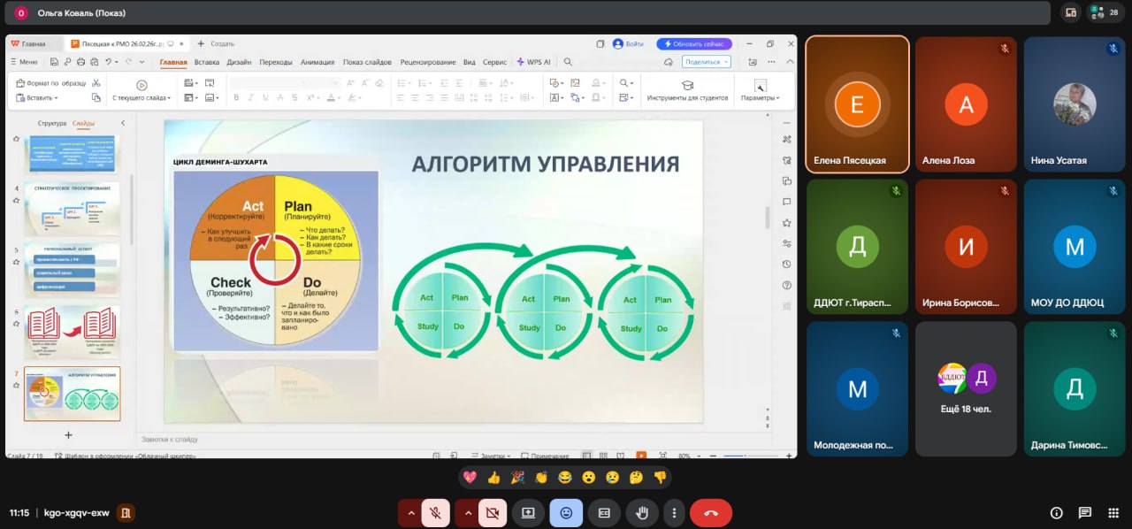Leave the call with red hang-up button
The image size is (1132, 529).
710,512
